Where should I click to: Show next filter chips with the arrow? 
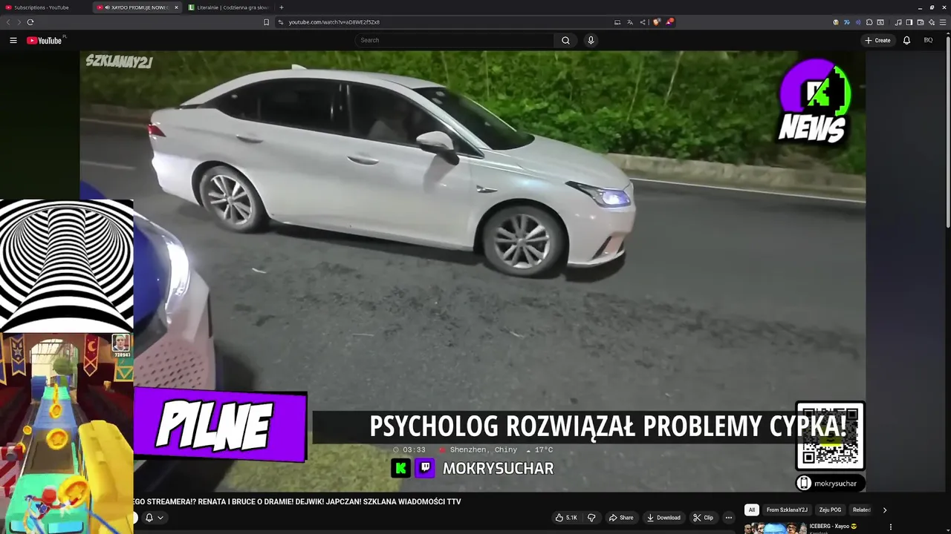coord(884,510)
